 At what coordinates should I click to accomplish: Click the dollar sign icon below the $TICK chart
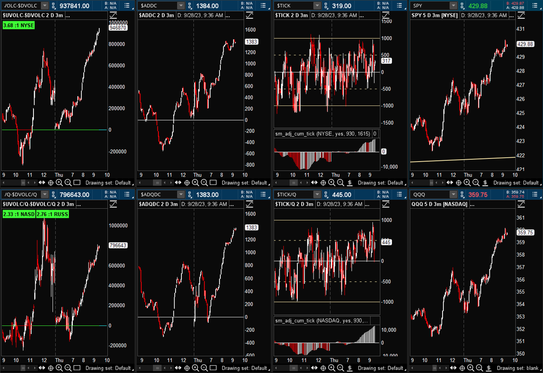pos(350,183)
